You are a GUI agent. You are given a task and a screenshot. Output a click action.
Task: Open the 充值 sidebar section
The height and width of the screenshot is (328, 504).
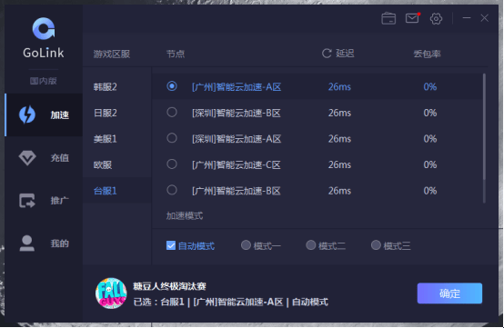(x=44, y=158)
